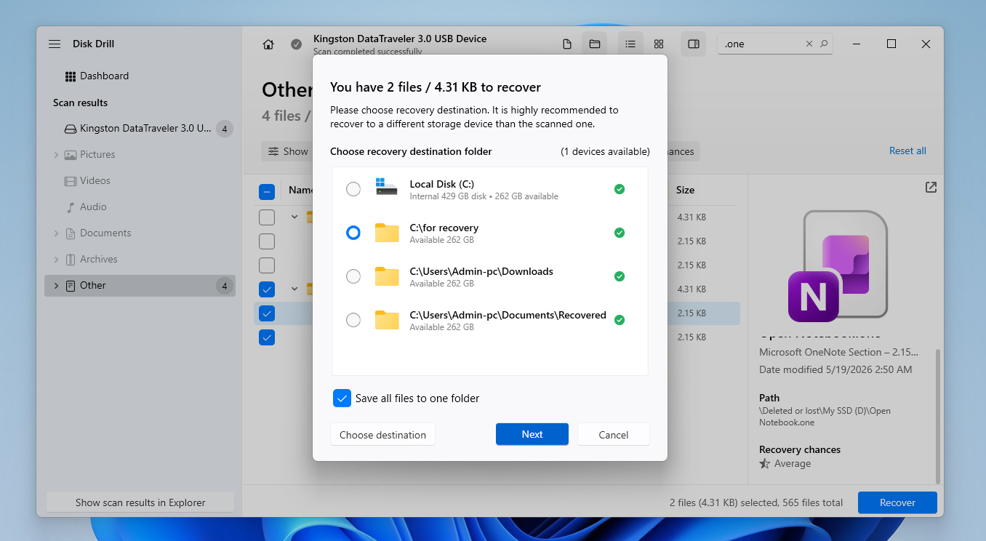Expand the Pictures category chevron
The width and height of the screenshot is (986, 541).
pos(57,155)
